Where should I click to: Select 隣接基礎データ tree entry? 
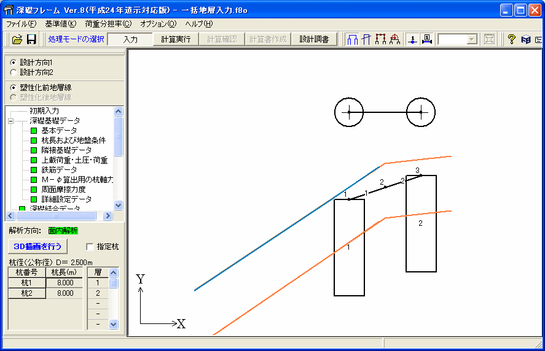click(x=66, y=150)
